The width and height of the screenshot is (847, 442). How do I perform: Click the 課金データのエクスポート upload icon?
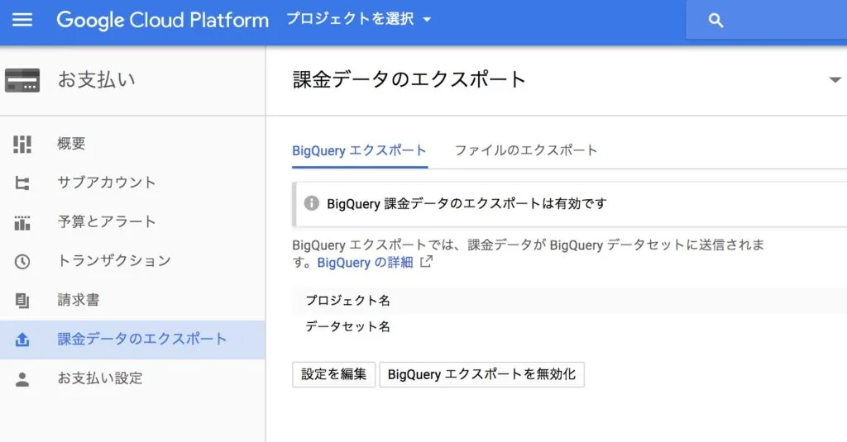point(22,340)
